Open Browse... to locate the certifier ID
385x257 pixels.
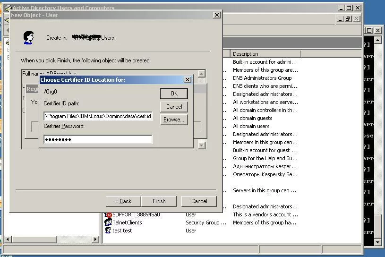point(174,120)
